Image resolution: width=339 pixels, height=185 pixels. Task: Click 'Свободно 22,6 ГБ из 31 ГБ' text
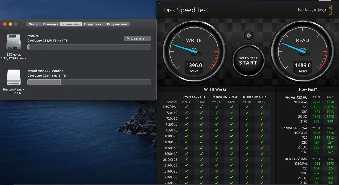pos(47,76)
